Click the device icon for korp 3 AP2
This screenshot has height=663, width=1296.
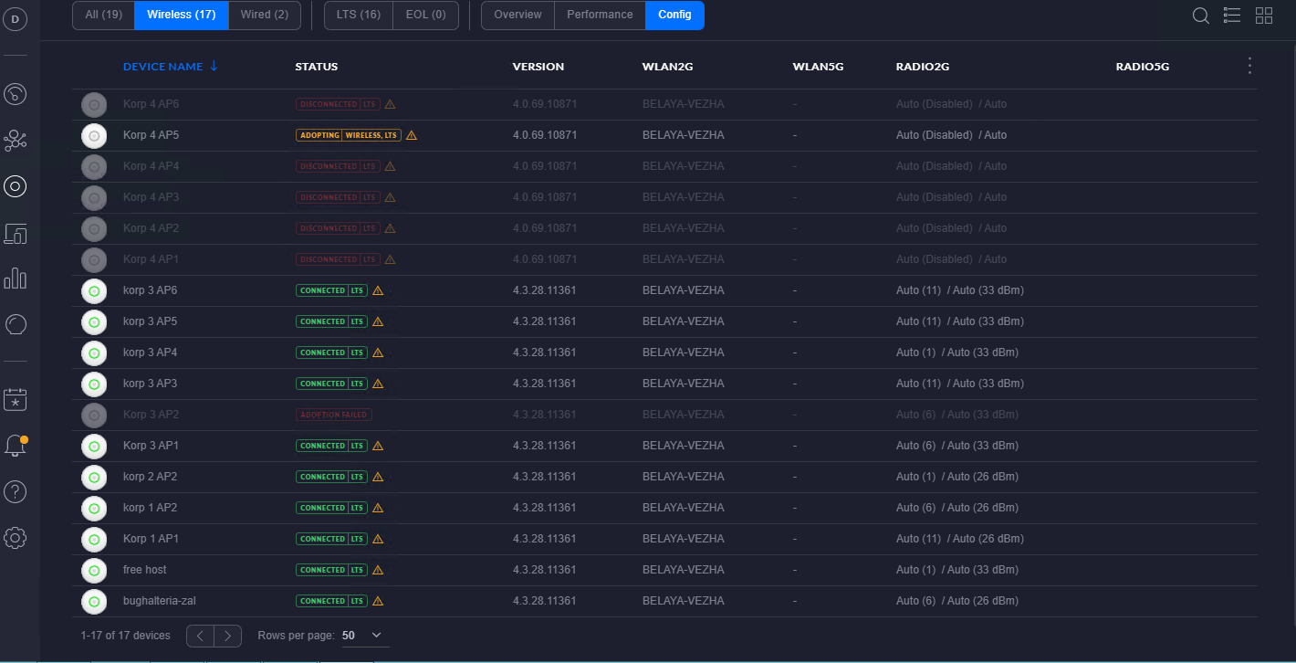point(94,415)
